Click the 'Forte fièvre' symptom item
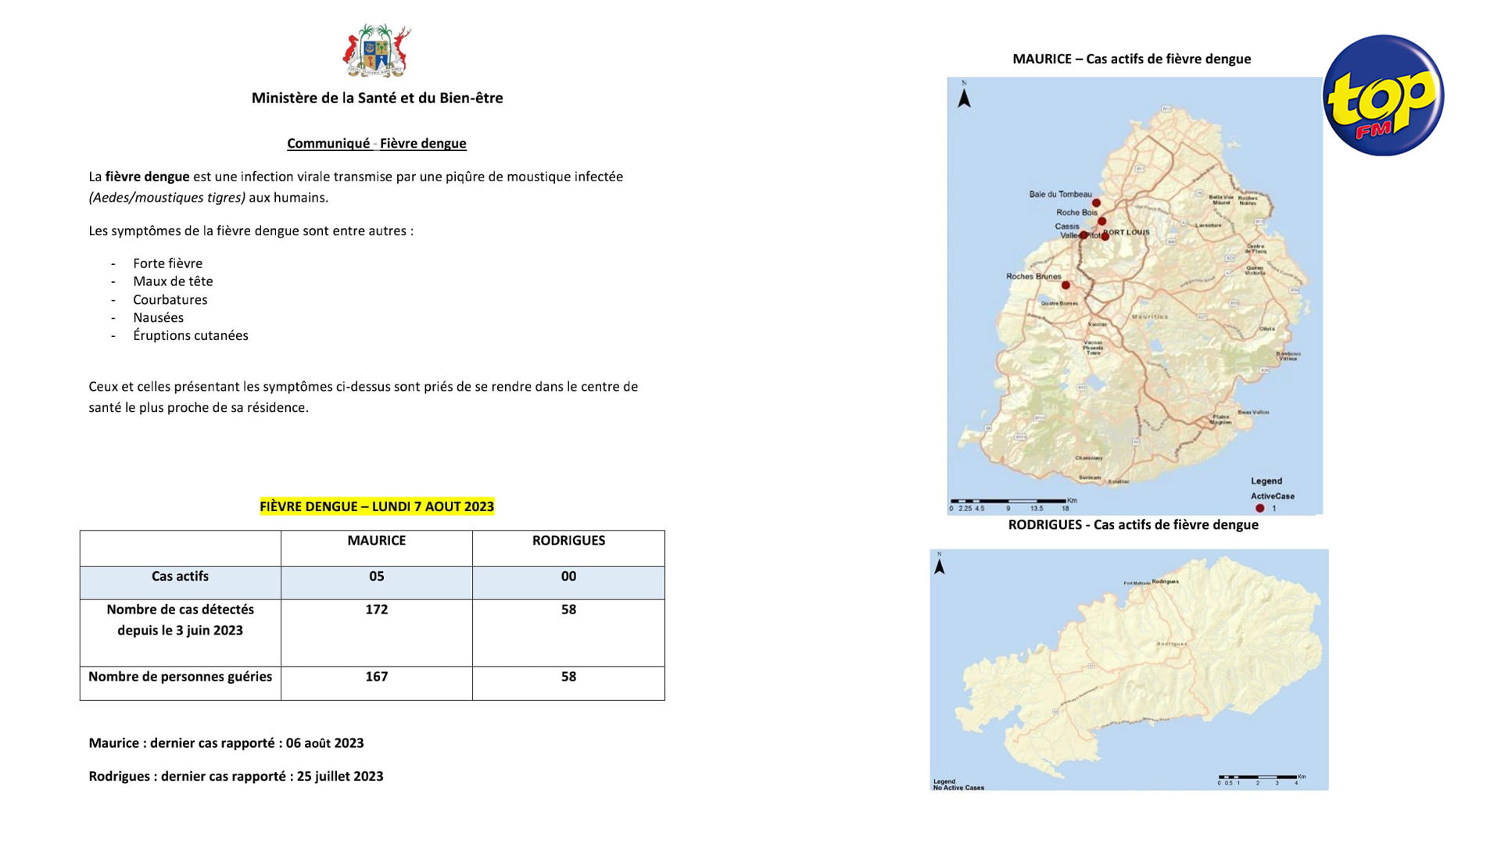This screenshot has height=844, width=1501. click(167, 263)
